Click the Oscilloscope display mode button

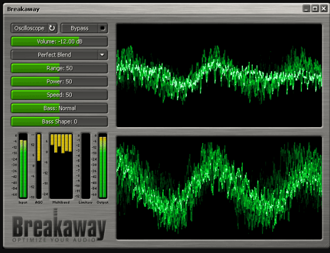pos(29,28)
